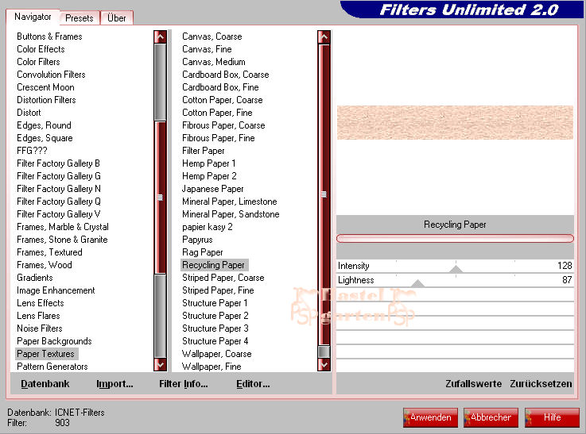The width and height of the screenshot is (586, 434).
Task: Switch to the Presets tab
Action: [x=79, y=17]
